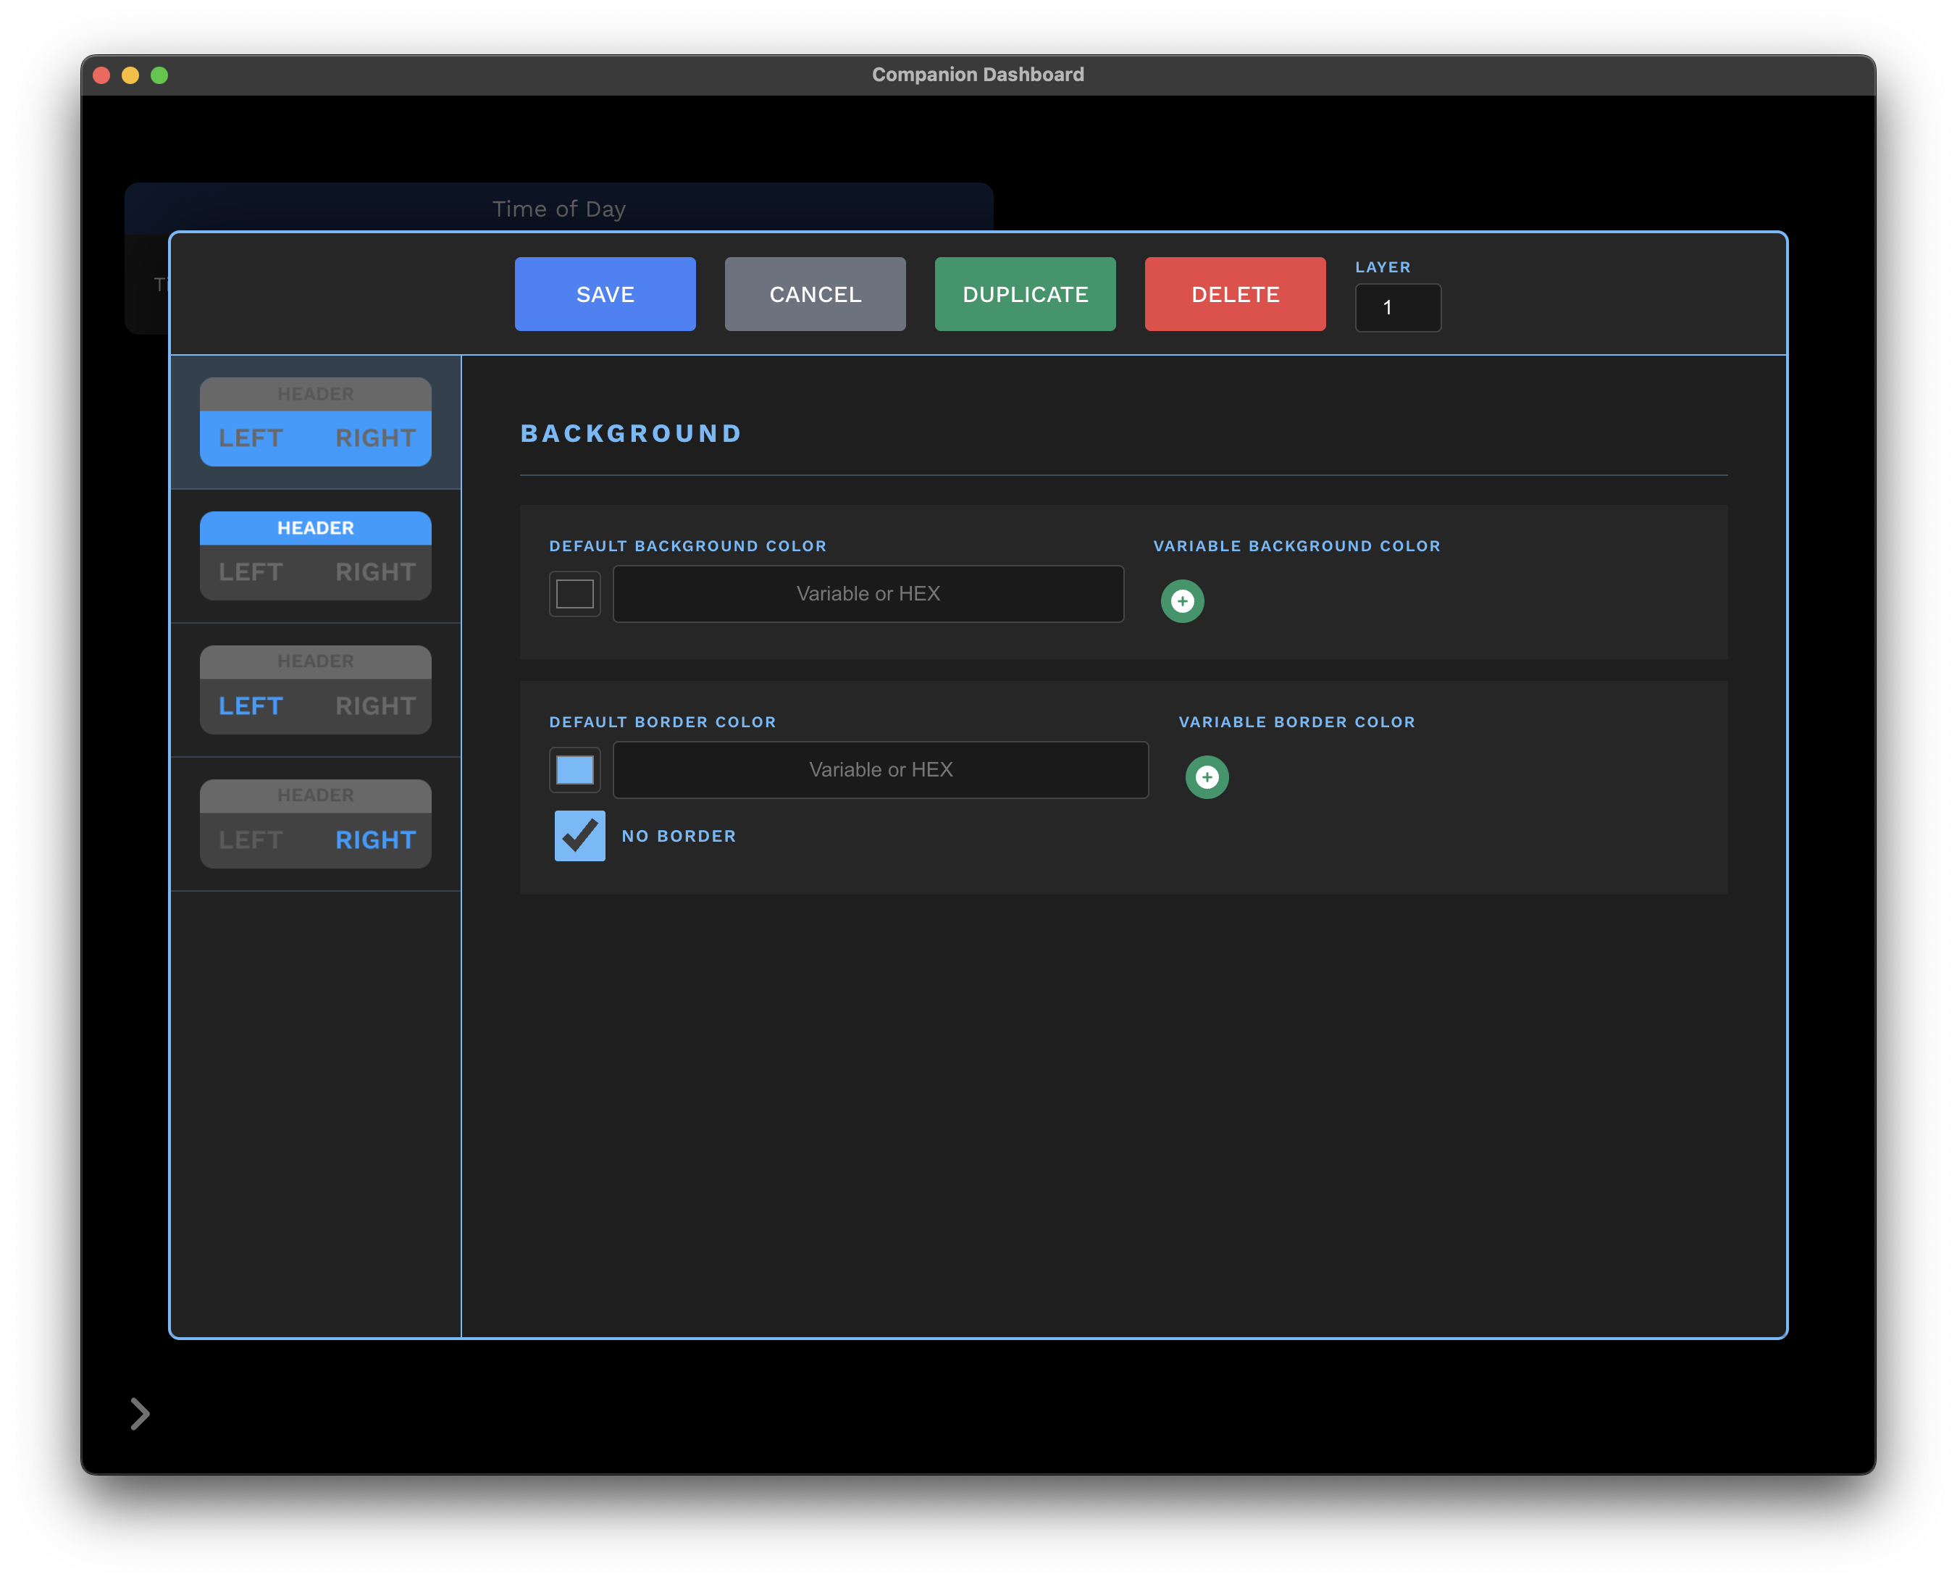This screenshot has height=1582, width=1957.
Task: Select the Right section layout thumbnail
Action: point(315,824)
